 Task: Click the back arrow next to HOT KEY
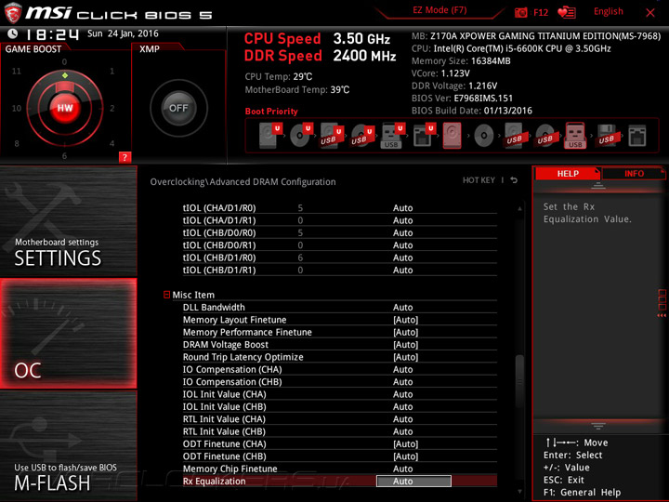coord(514,180)
